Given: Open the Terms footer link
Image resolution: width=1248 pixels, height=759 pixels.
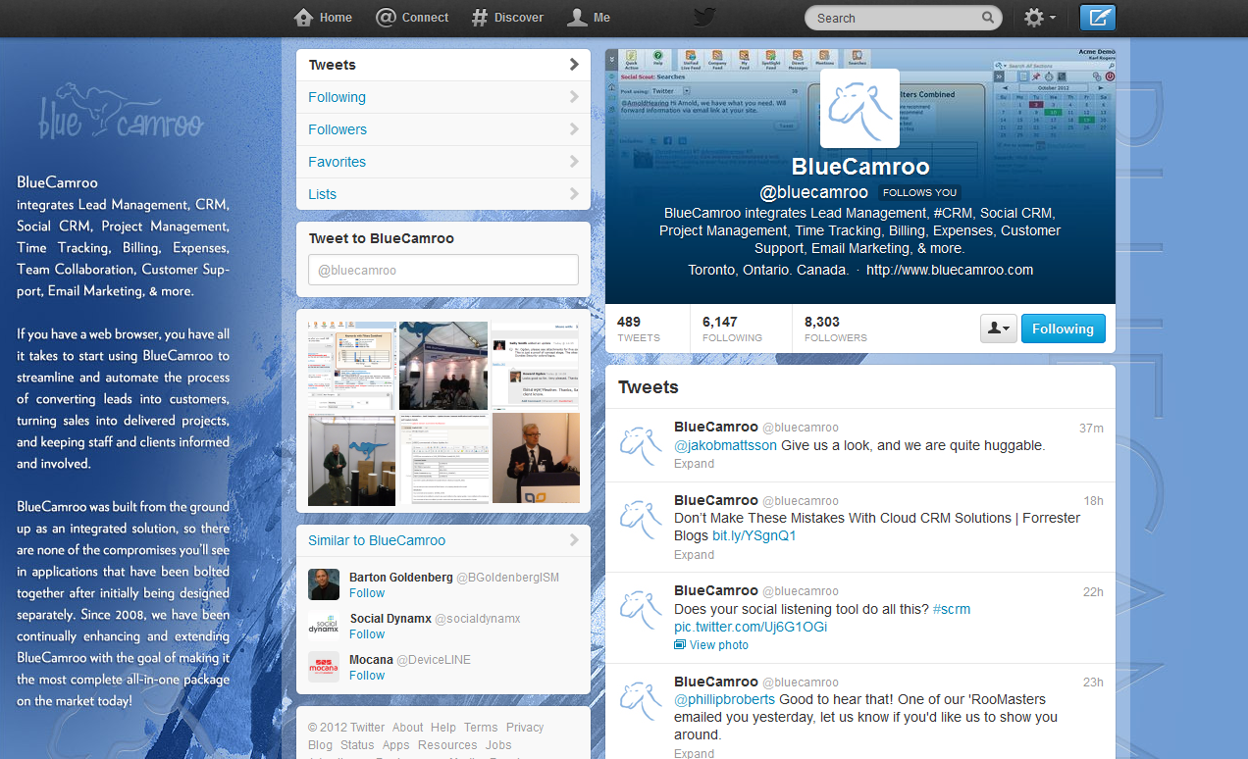Looking at the screenshot, I should click(481, 728).
